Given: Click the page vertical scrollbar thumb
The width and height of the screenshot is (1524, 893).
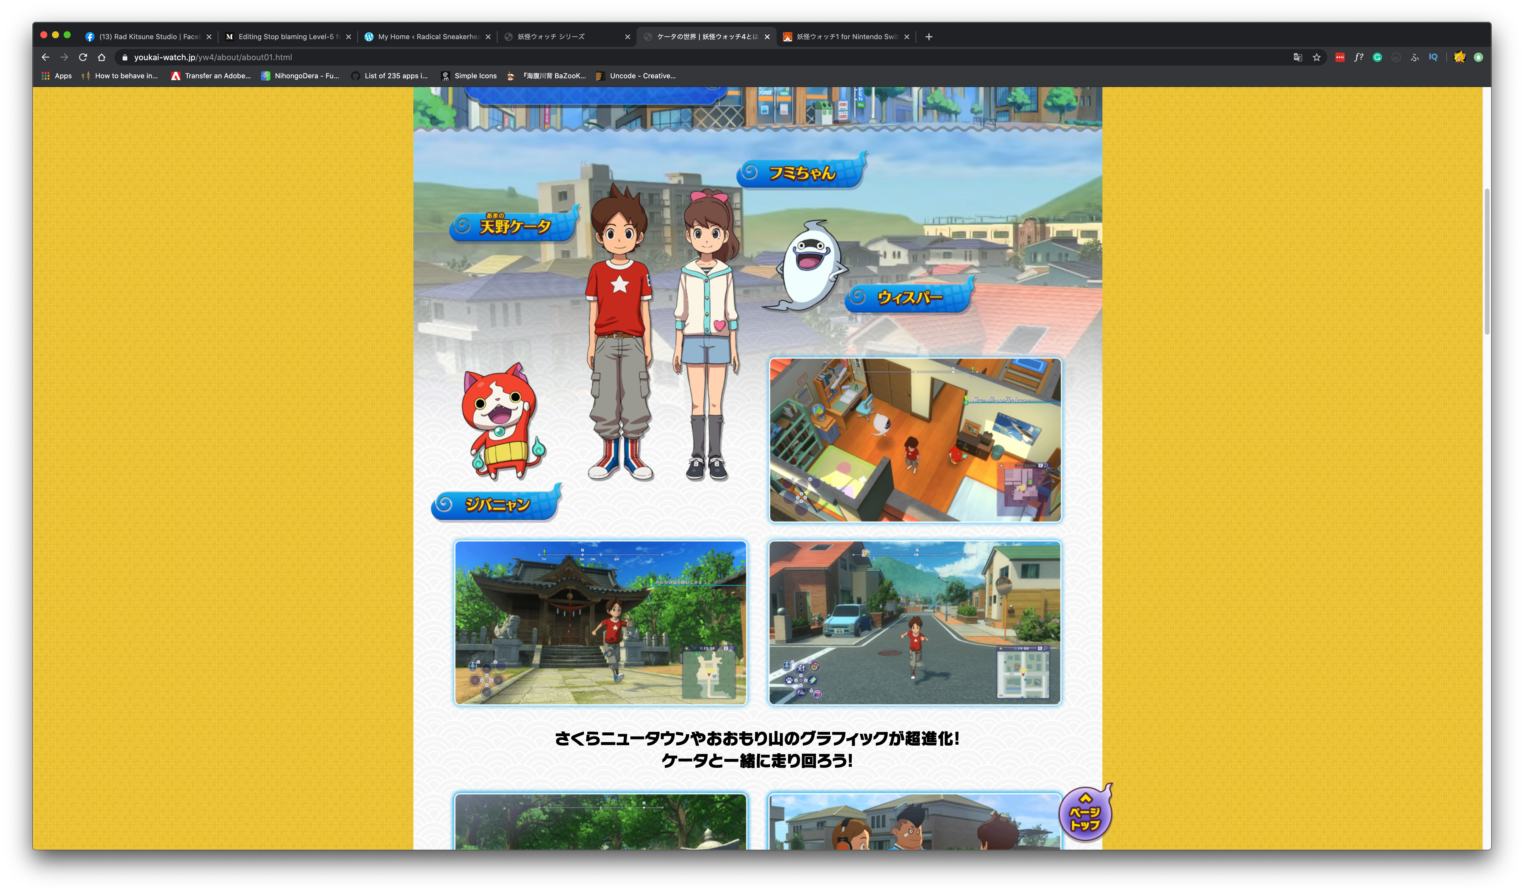Looking at the screenshot, I should [1487, 261].
